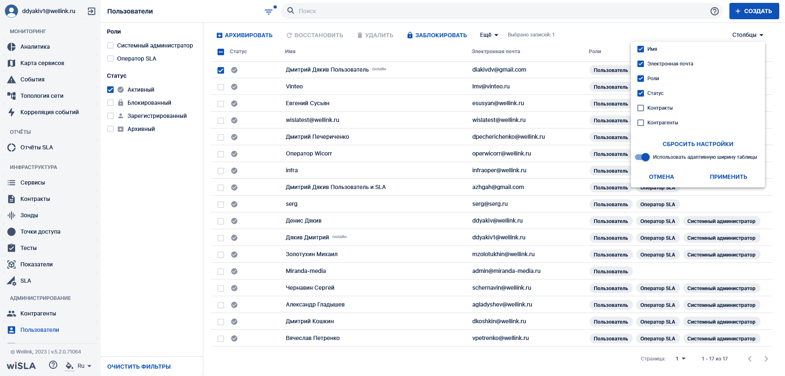This screenshot has width=785, height=376.
Task: Click the user avatar icon
Action: (11, 11)
